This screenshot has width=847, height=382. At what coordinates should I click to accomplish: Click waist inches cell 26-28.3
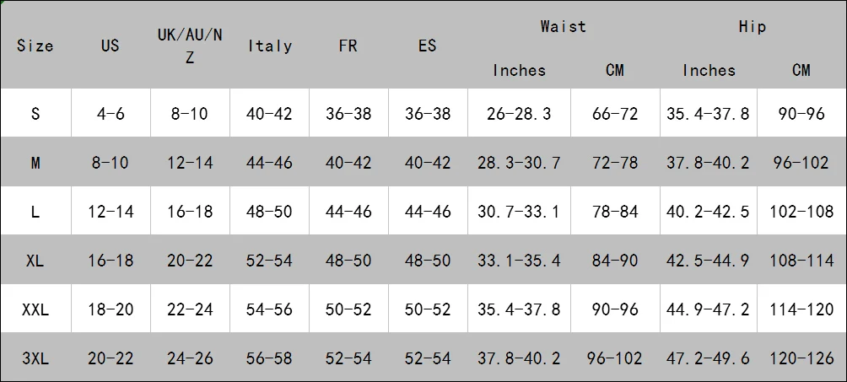pos(519,114)
